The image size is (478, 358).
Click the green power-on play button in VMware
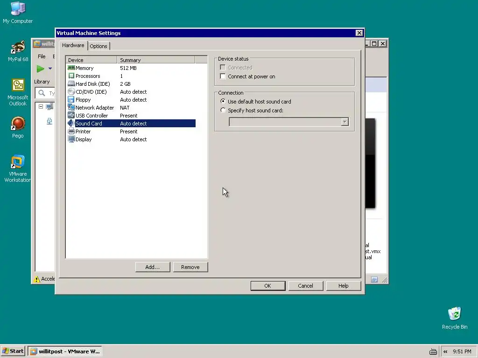point(40,69)
